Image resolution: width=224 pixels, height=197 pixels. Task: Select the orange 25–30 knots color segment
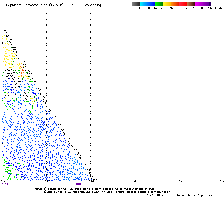(175, 4)
